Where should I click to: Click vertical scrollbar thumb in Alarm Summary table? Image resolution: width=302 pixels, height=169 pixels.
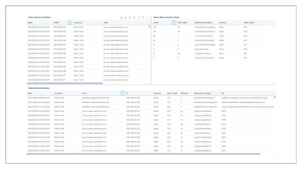click(274, 97)
